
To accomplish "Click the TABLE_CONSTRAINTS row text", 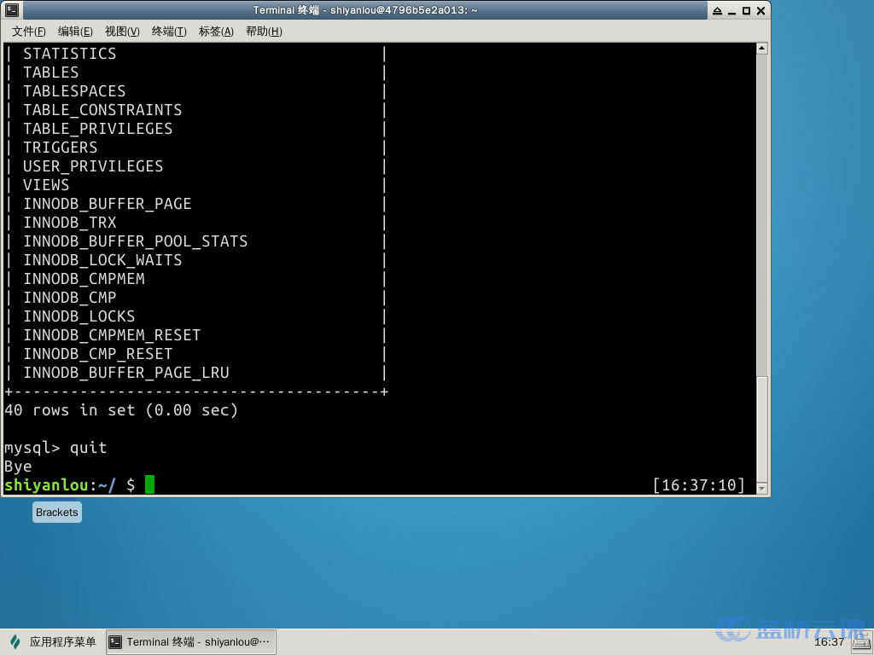I will pyautogui.click(x=102, y=110).
